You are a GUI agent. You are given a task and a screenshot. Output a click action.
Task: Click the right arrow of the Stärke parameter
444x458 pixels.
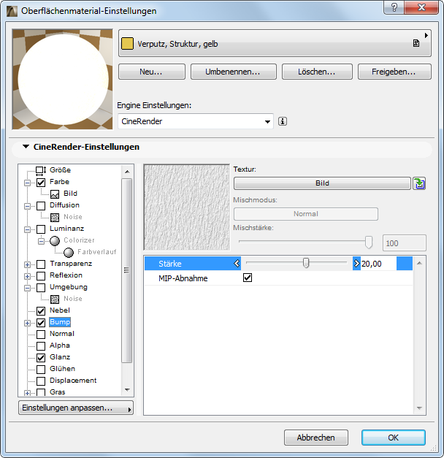356,264
